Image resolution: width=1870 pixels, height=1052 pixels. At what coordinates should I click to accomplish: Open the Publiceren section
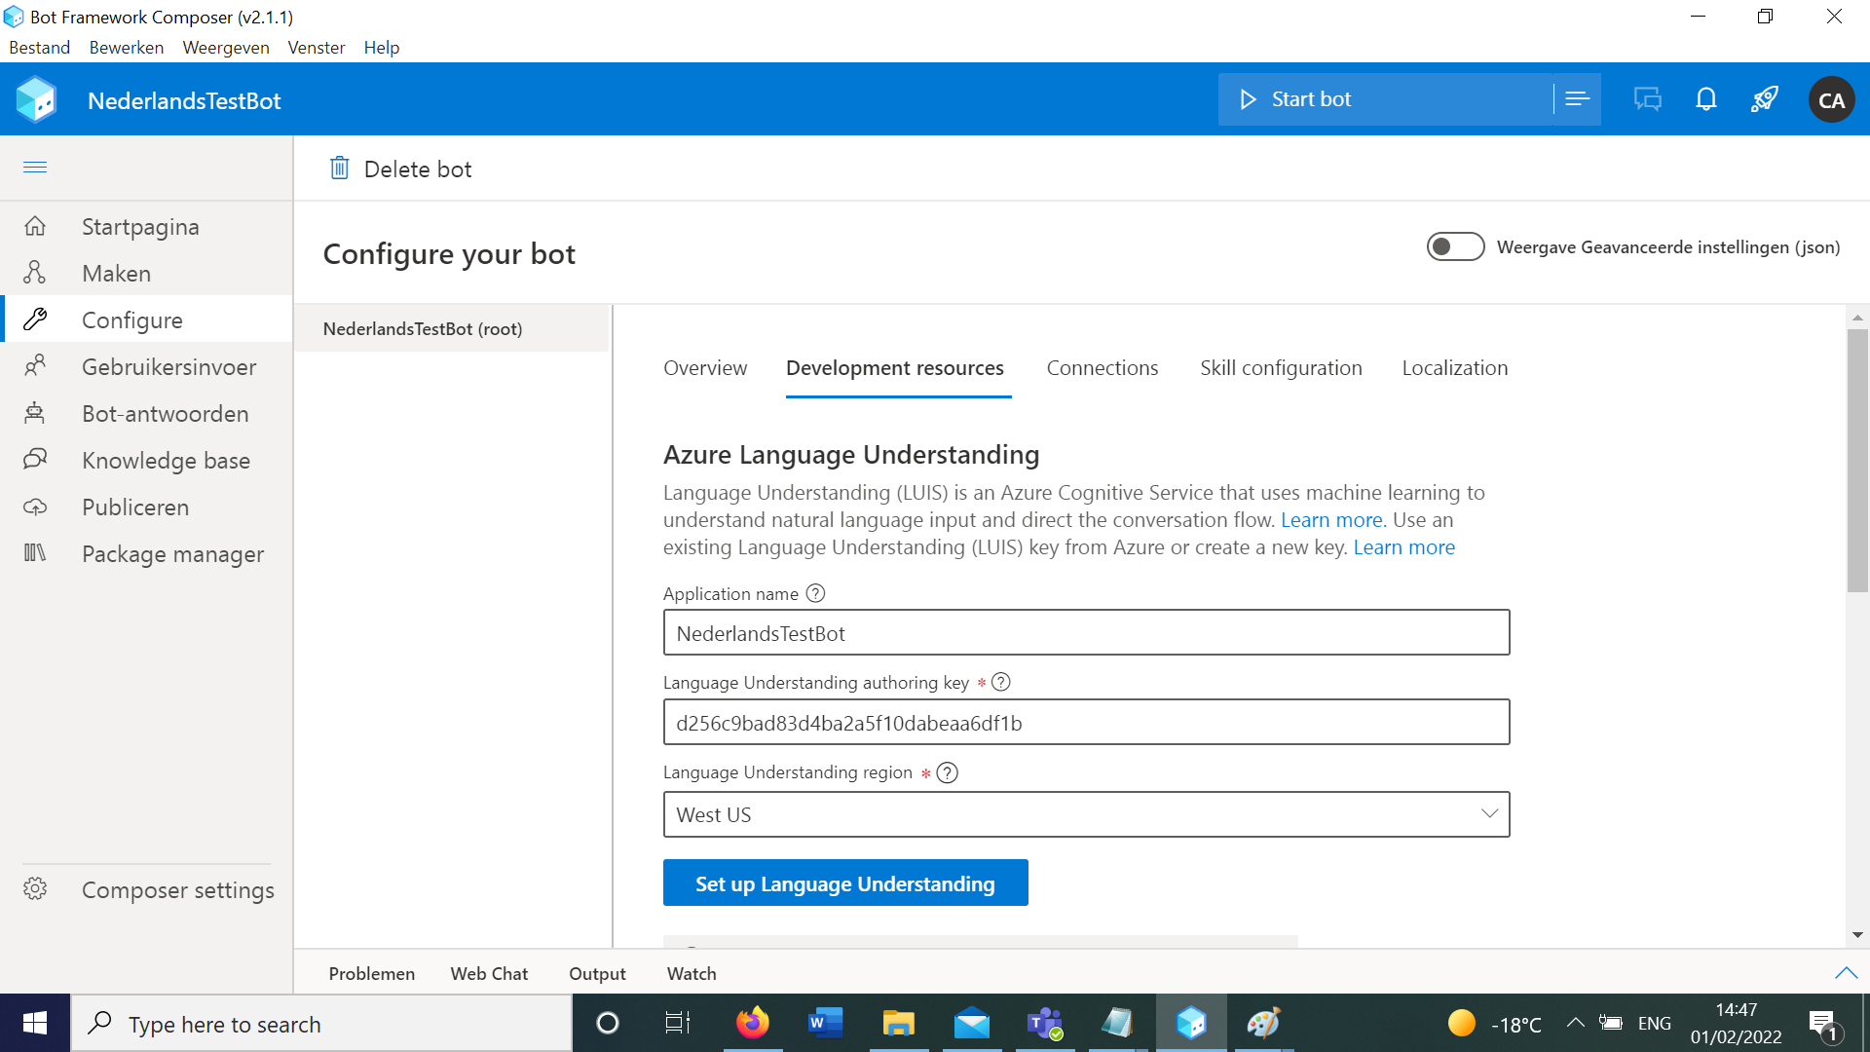coord(134,507)
